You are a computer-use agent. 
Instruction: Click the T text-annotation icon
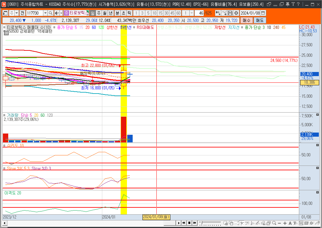(x=295, y=223)
